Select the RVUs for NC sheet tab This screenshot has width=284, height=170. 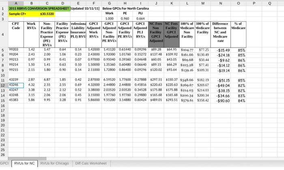[24, 163]
